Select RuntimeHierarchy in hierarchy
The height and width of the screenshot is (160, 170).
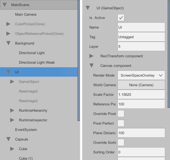tap(33, 110)
